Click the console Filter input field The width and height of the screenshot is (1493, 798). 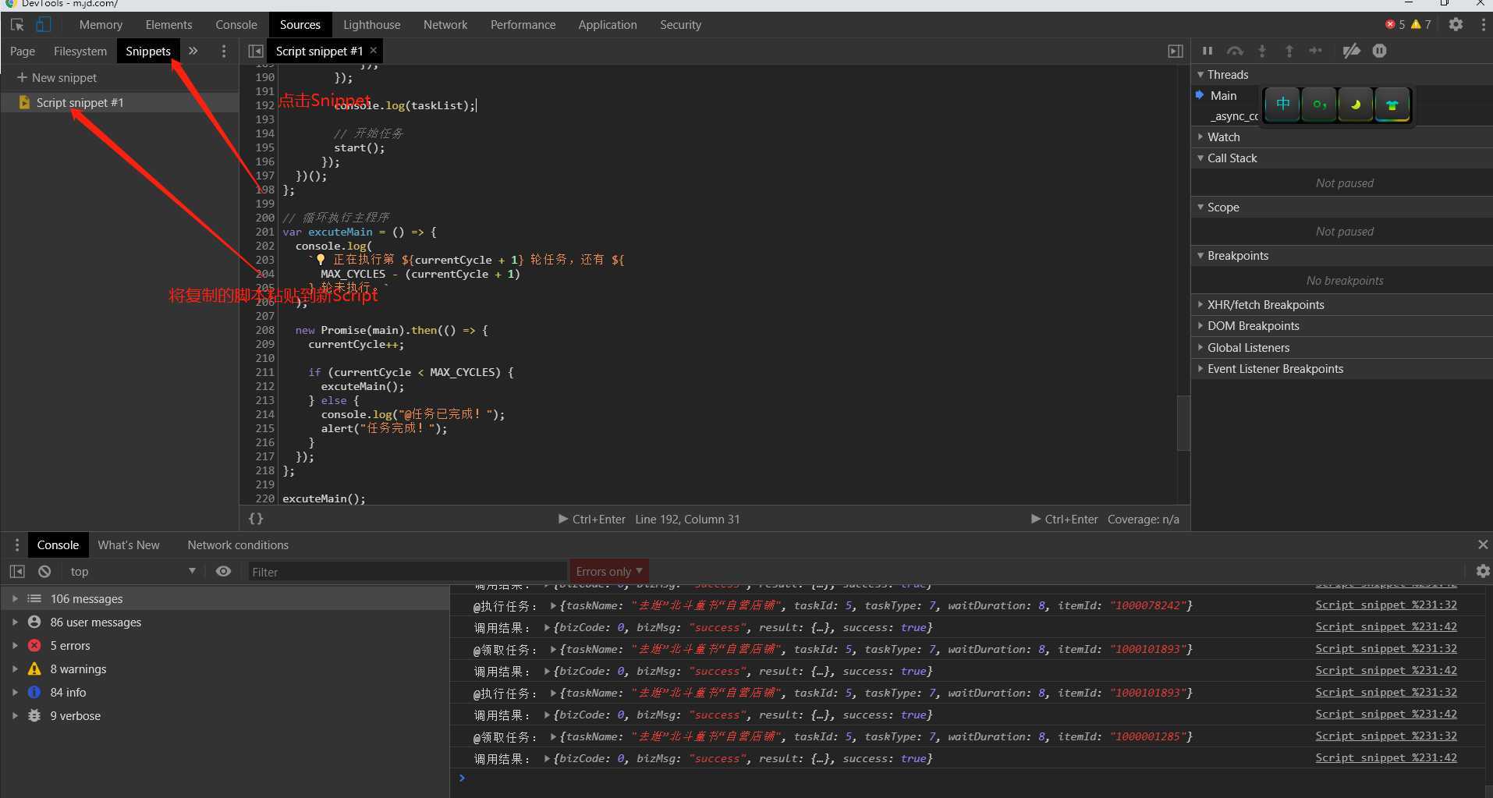pos(406,572)
